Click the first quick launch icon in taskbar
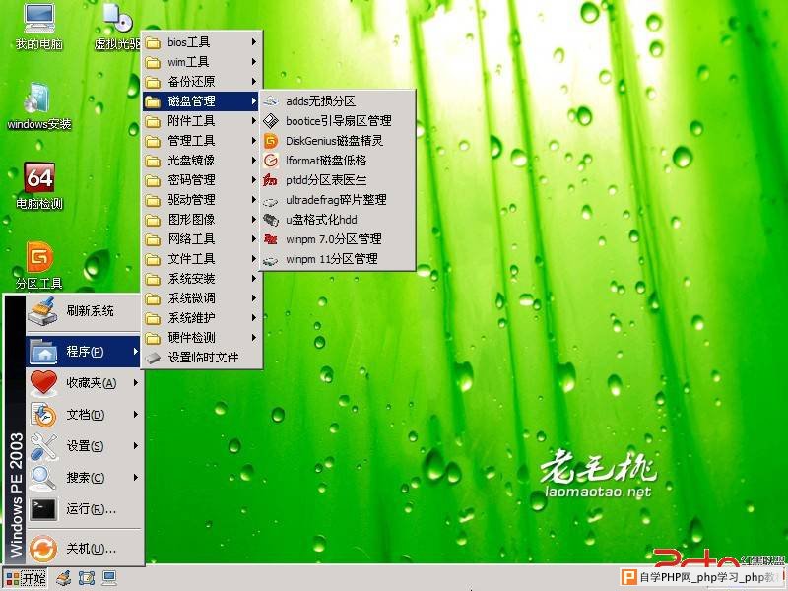The height and width of the screenshot is (591, 788). coord(64,578)
